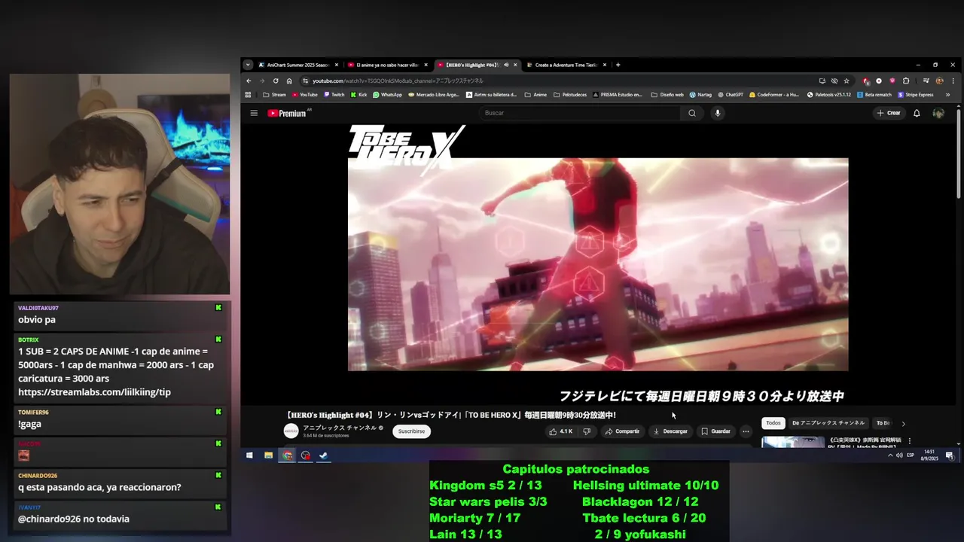The height and width of the screenshot is (542, 964).
Task: Open site information icon in address bar
Action: (305, 81)
